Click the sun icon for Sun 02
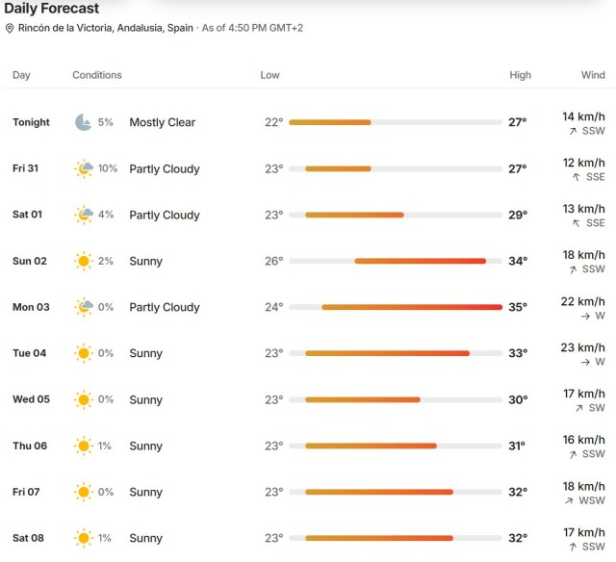Screen dimensions: 616x562 pos(84,261)
